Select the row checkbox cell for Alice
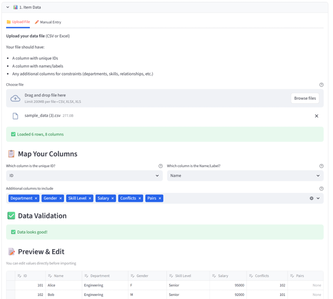The image size is (333, 299). (x=11, y=285)
